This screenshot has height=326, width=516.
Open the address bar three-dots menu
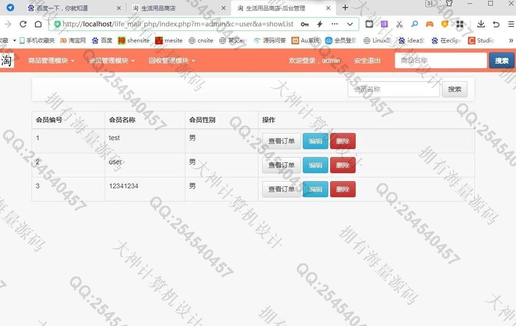click(x=335, y=24)
